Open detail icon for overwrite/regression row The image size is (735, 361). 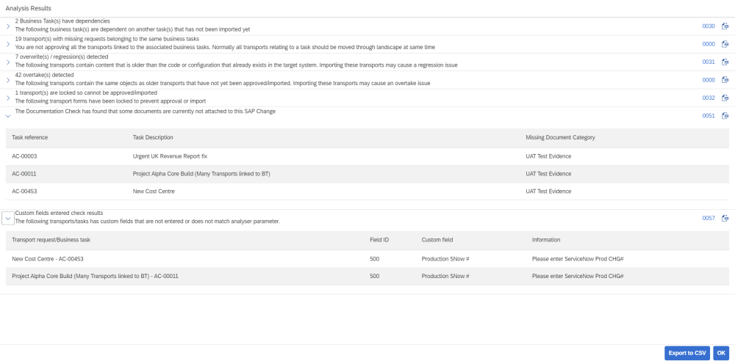click(725, 62)
